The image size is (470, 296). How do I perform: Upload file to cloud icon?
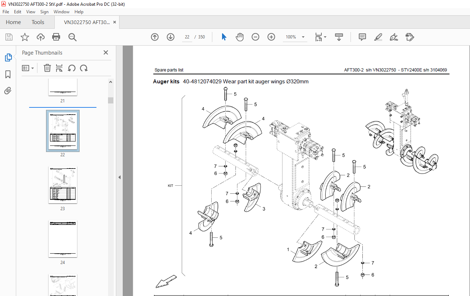41,37
